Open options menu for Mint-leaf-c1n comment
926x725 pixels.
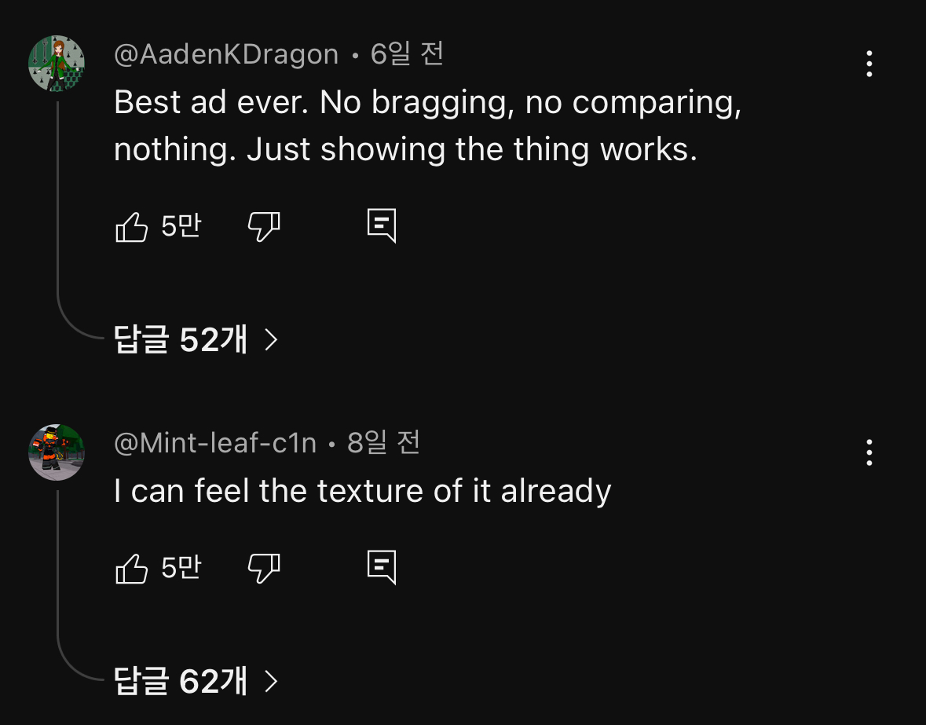pyautogui.click(x=869, y=452)
